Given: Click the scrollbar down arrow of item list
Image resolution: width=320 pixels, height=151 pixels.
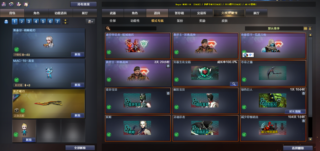Looking at the screenshot, I should [x=310, y=139].
